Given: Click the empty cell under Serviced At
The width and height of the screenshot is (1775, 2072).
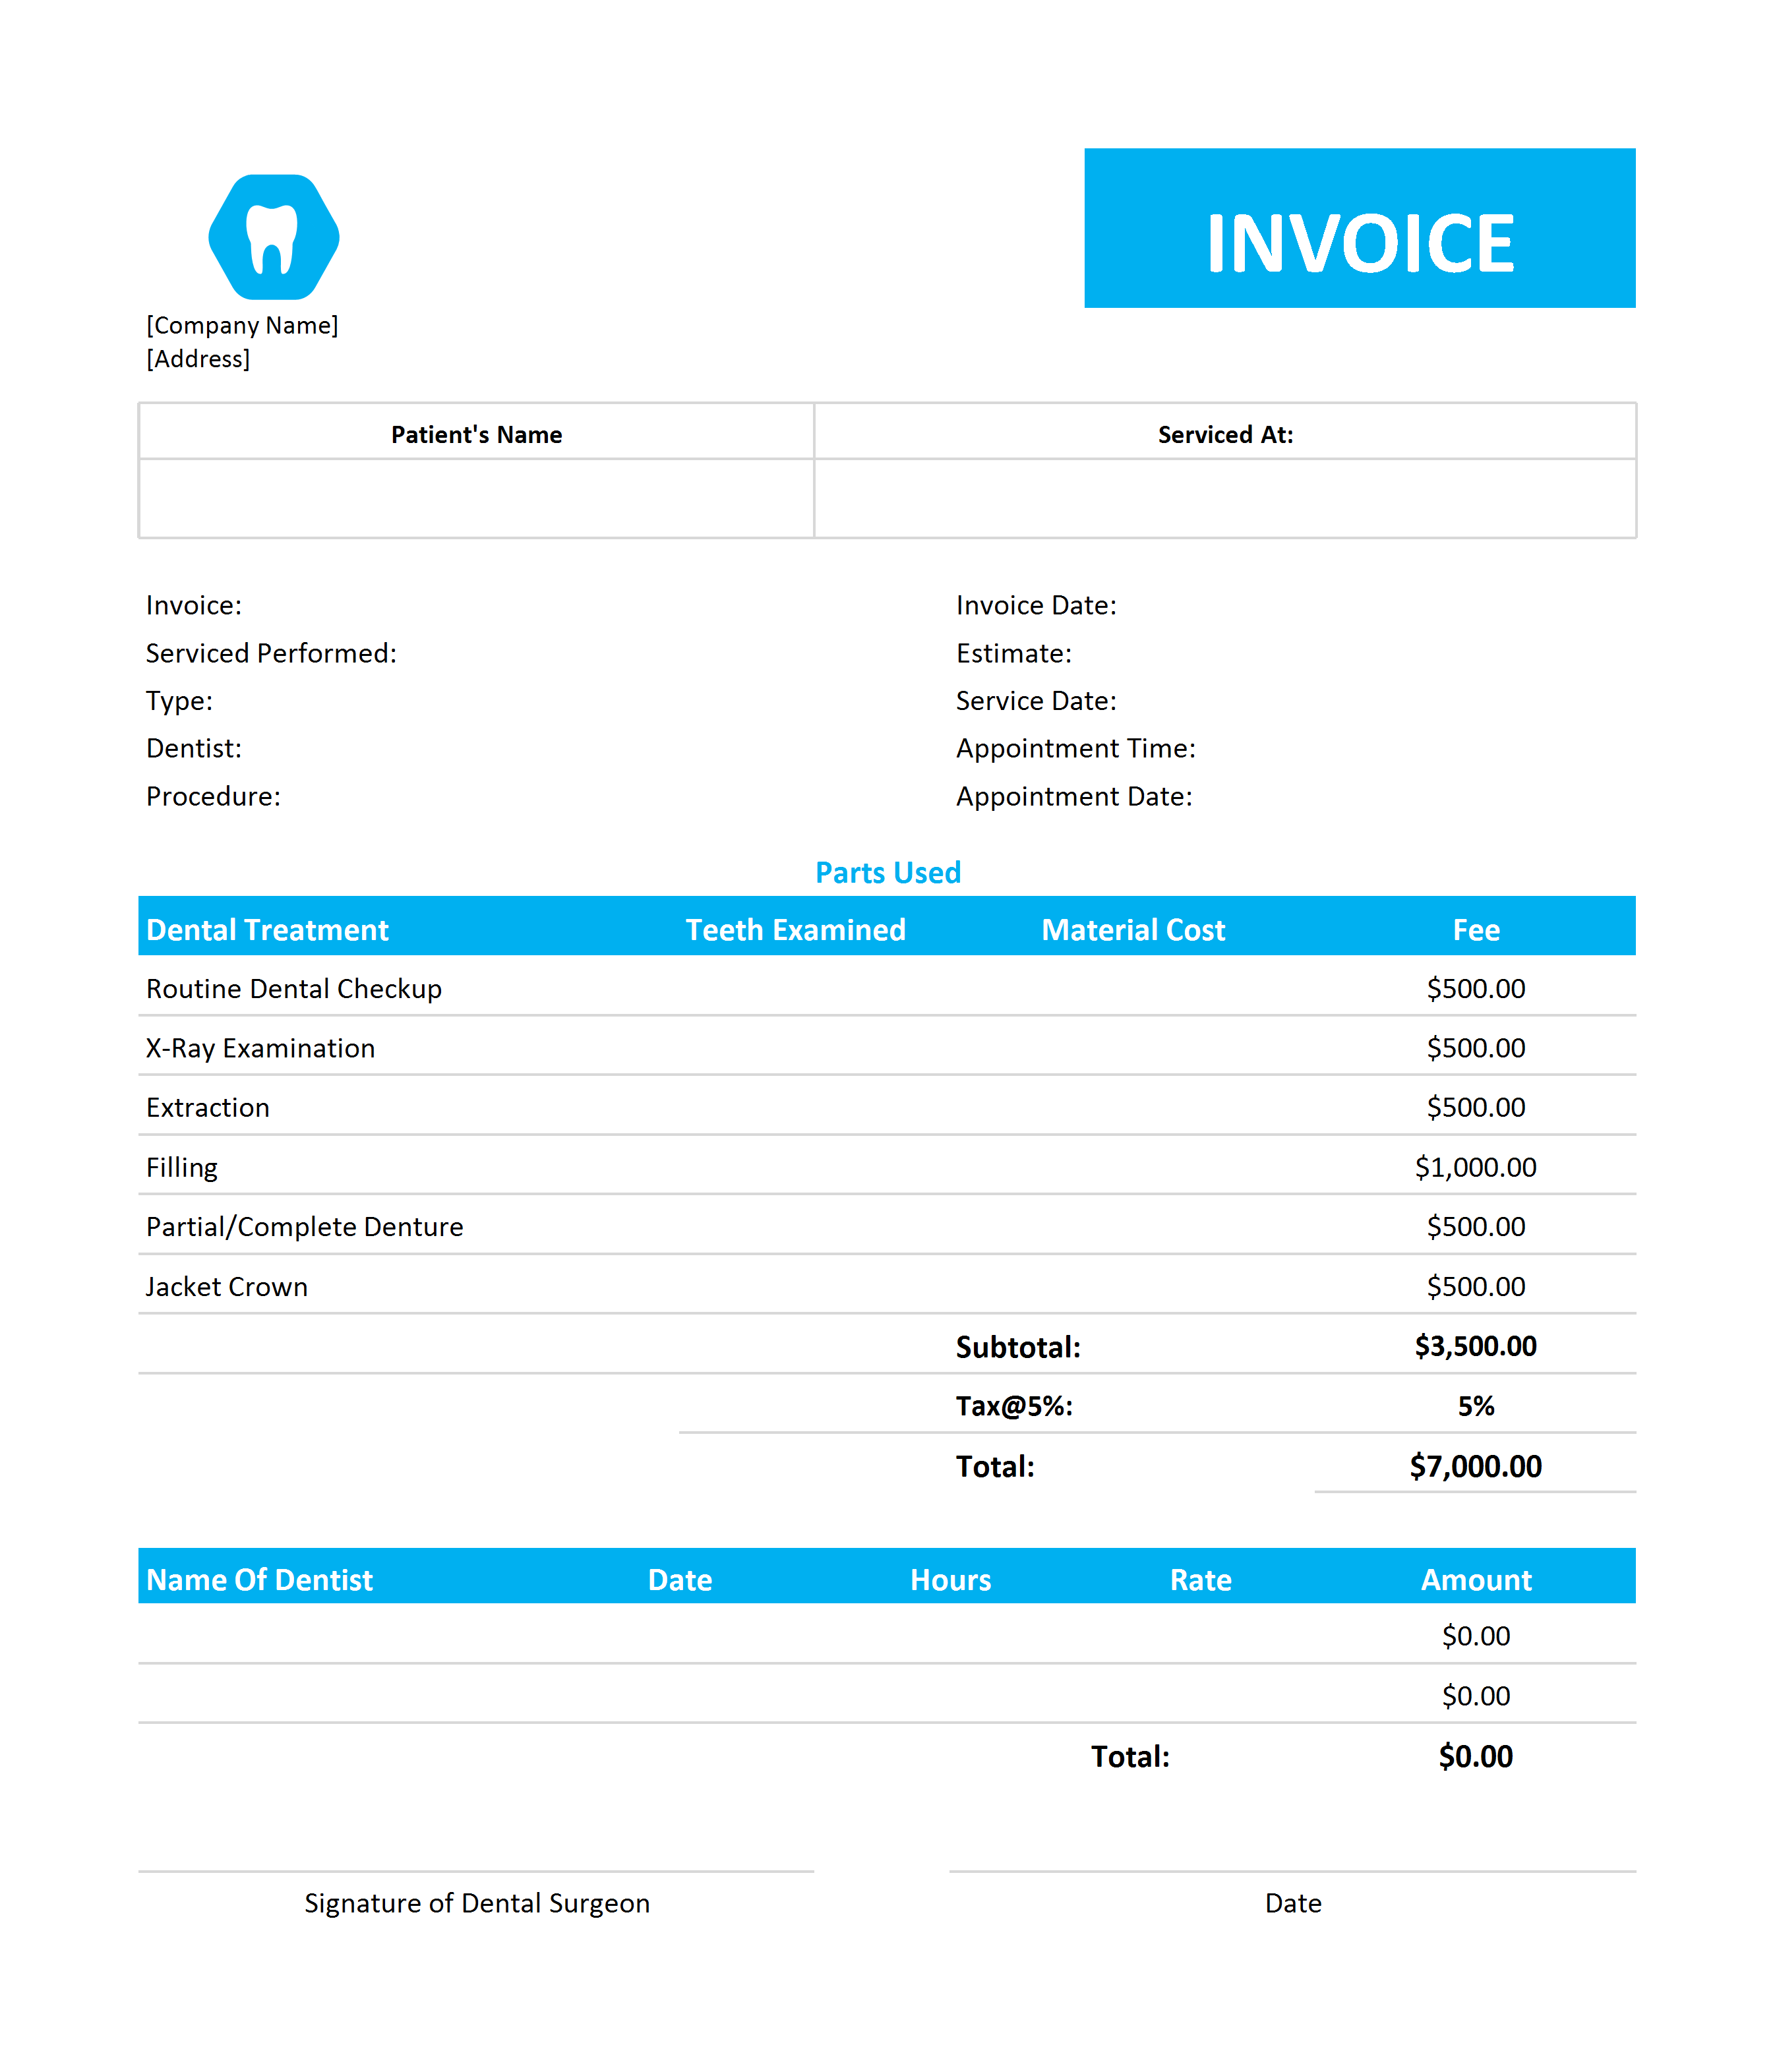Looking at the screenshot, I should 1225,498.
